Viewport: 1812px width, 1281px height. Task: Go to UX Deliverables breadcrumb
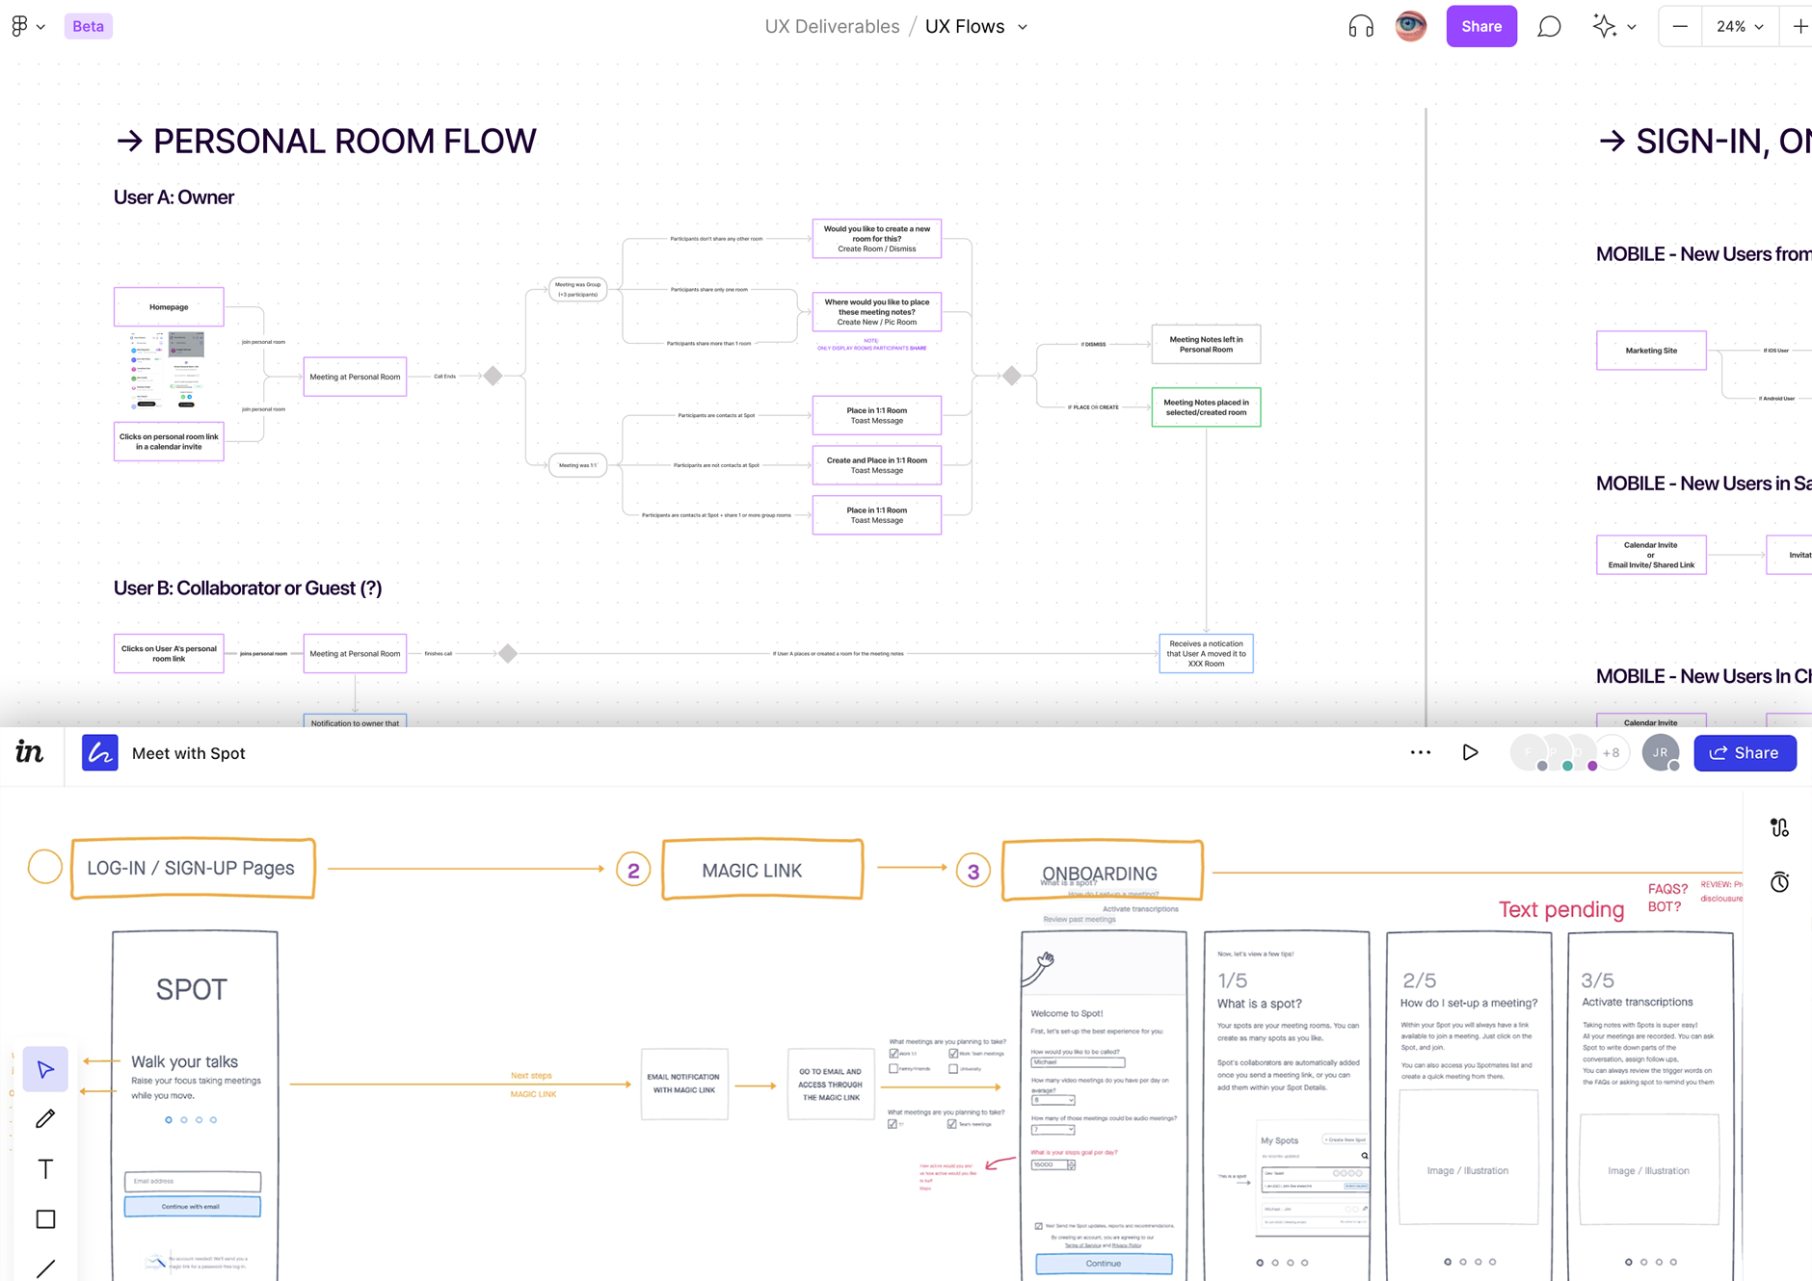832,26
